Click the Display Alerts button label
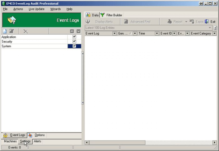Image resolution: width=219 pixels, height=151 pixels. coord(104,22)
